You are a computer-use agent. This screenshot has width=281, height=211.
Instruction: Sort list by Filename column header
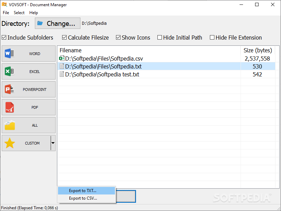[149, 50]
